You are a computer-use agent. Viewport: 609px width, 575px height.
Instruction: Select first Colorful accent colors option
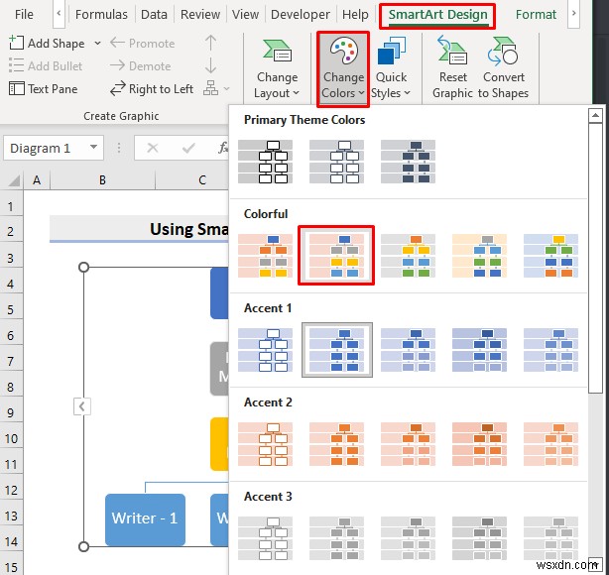pyautogui.click(x=265, y=256)
